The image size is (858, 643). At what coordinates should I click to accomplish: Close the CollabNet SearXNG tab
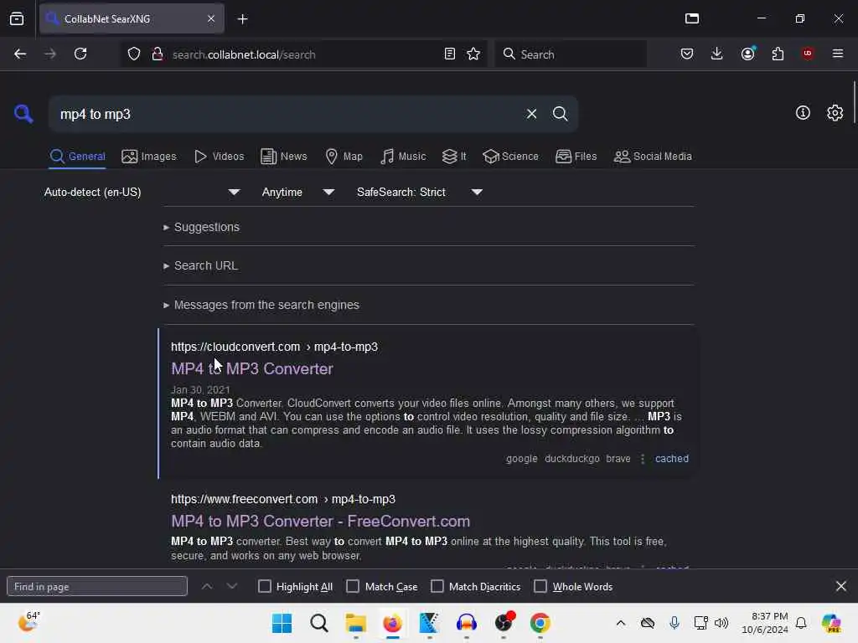(211, 18)
